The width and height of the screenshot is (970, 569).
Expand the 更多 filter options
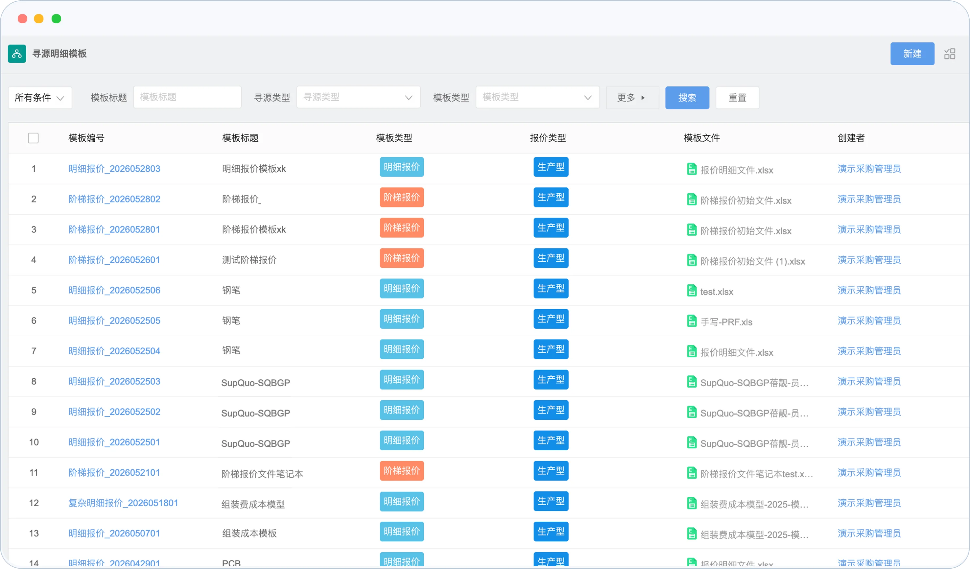click(x=632, y=98)
